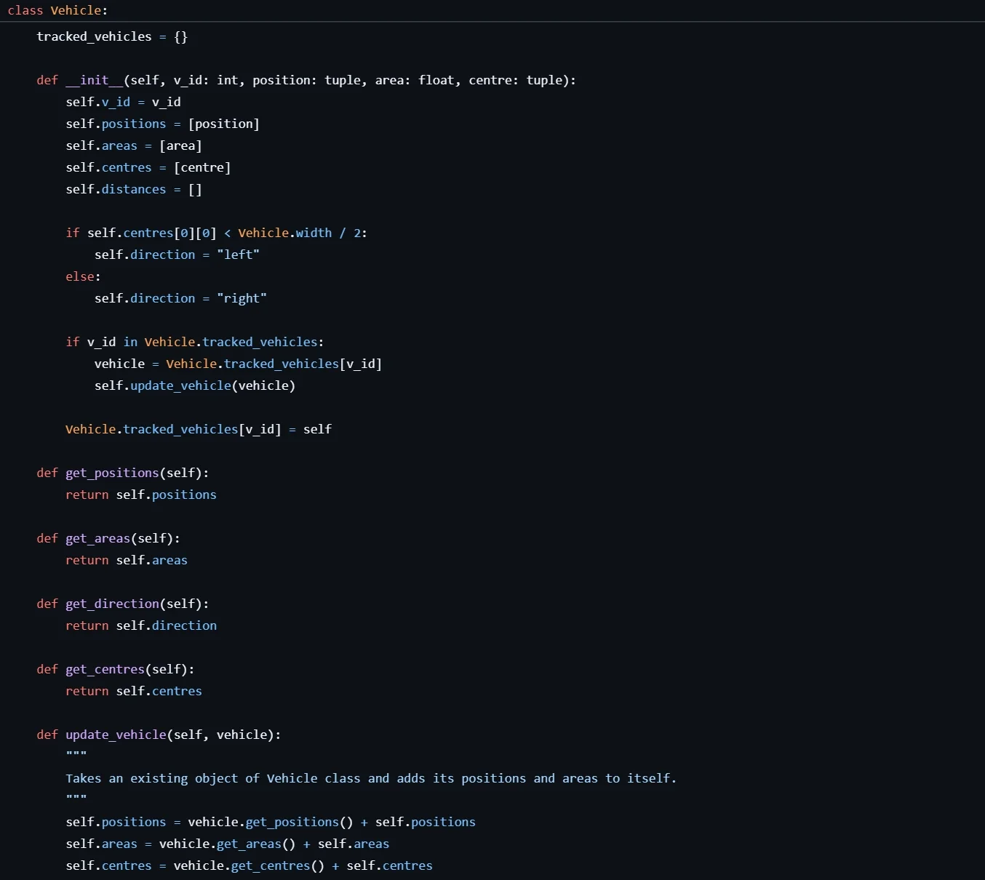The width and height of the screenshot is (985, 880).
Task: Click 'if v_id in Vehicle.tracked_vehicles:' line
Action: coord(195,342)
